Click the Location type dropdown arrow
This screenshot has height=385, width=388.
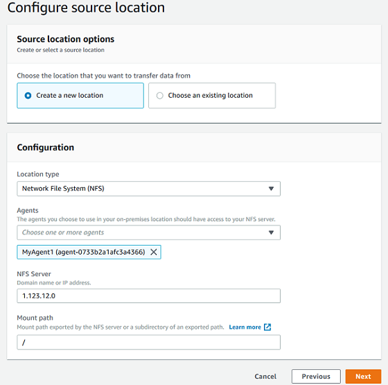(271, 189)
